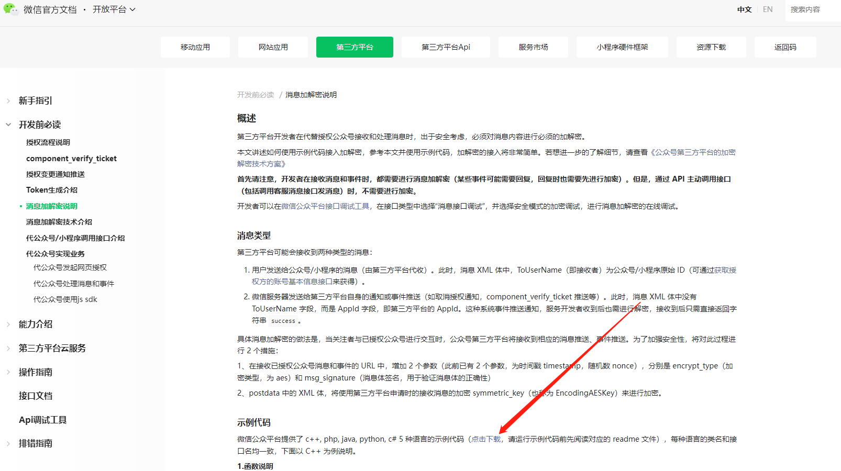The height and width of the screenshot is (471, 841).
Task: Open 授权流程说明 in the sidebar
Action: 48,142
